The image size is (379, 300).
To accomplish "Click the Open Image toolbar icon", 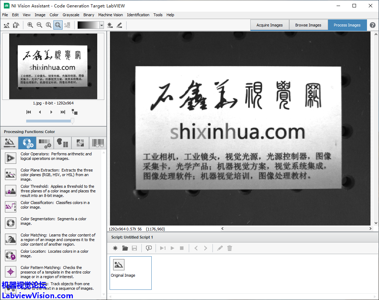I will click(16, 25).
